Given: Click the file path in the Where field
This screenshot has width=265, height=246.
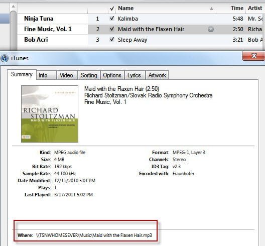Looking at the screenshot, I should click(x=94, y=235).
